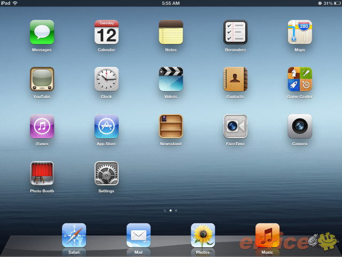Tap the App Store icon
Screen dimensions: 342x257
[106, 126]
